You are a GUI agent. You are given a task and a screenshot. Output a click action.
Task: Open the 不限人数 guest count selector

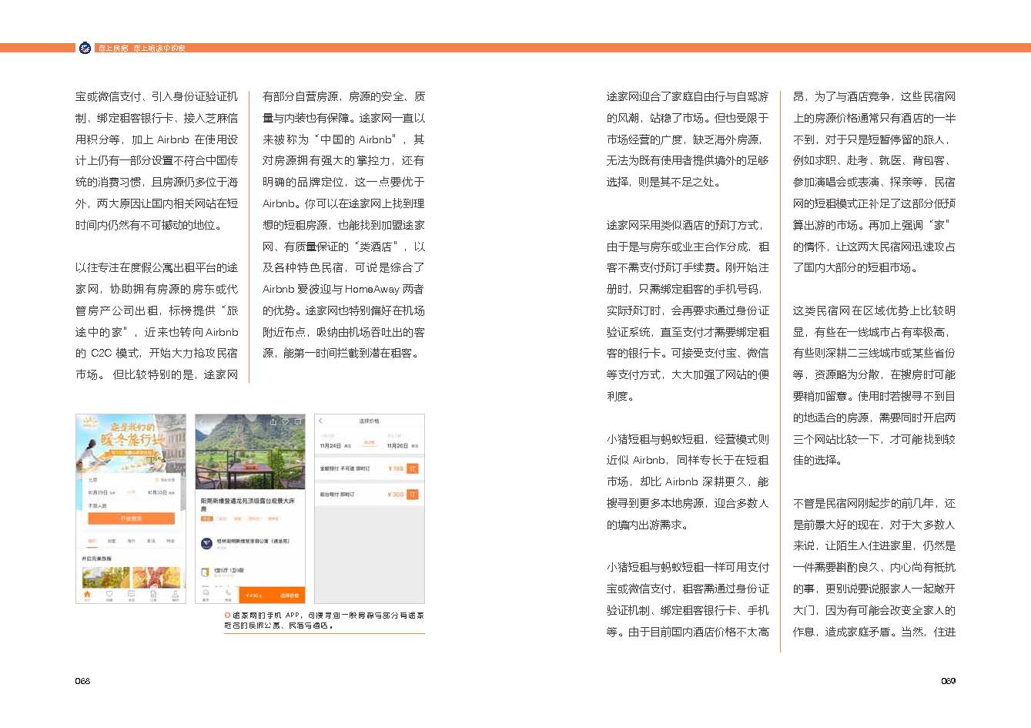[98, 506]
